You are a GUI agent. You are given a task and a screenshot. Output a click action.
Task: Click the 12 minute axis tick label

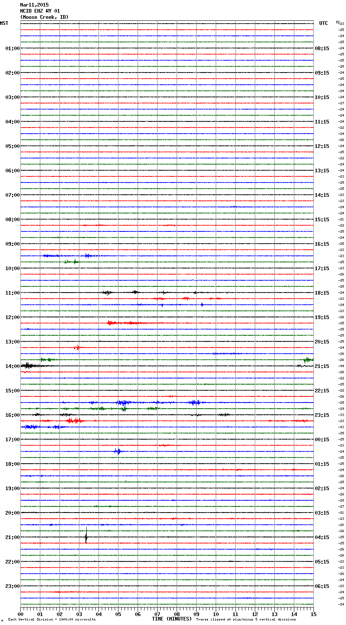(x=255, y=614)
